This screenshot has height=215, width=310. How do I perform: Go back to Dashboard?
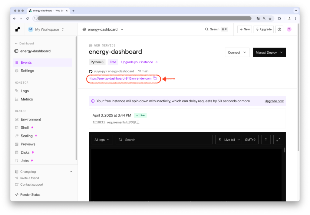click(x=24, y=44)
